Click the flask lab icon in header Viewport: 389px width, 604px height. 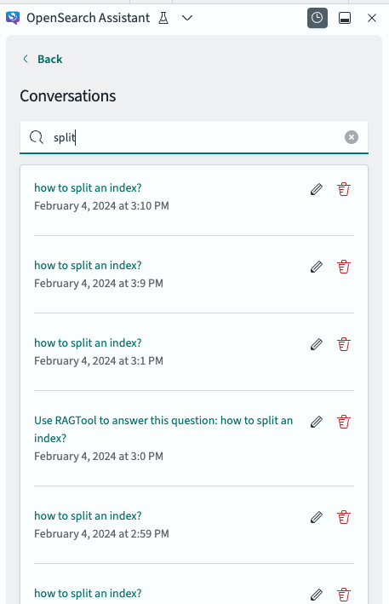tap(163, 18)
